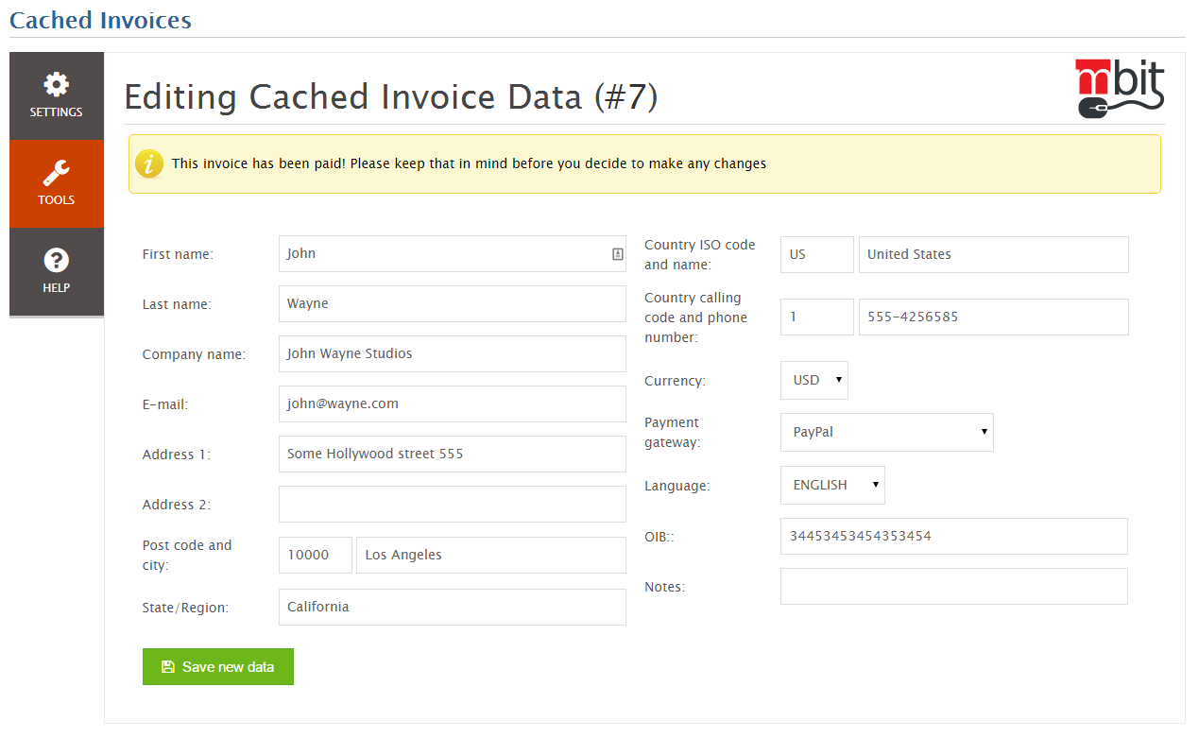Open the Language dropdown showing ENGLISH
This screenshot has width=1199, height=738.
coord(831,485)
